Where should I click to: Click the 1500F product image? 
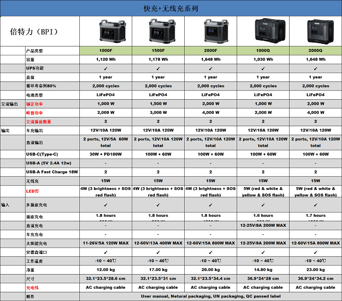click(x=162, y=31)
